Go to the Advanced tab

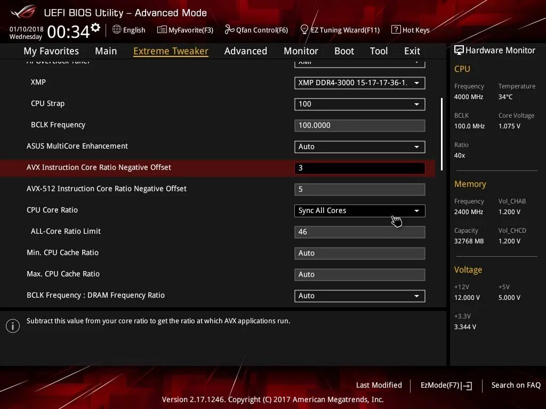tap(246, 51)
